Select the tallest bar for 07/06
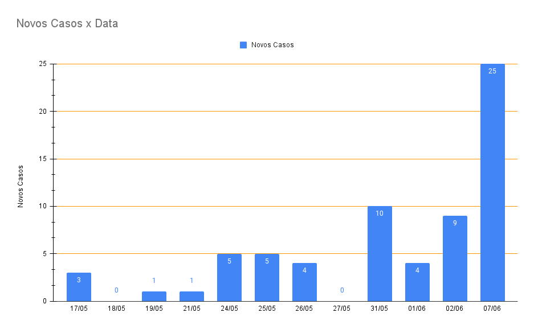 coord(492,182)
